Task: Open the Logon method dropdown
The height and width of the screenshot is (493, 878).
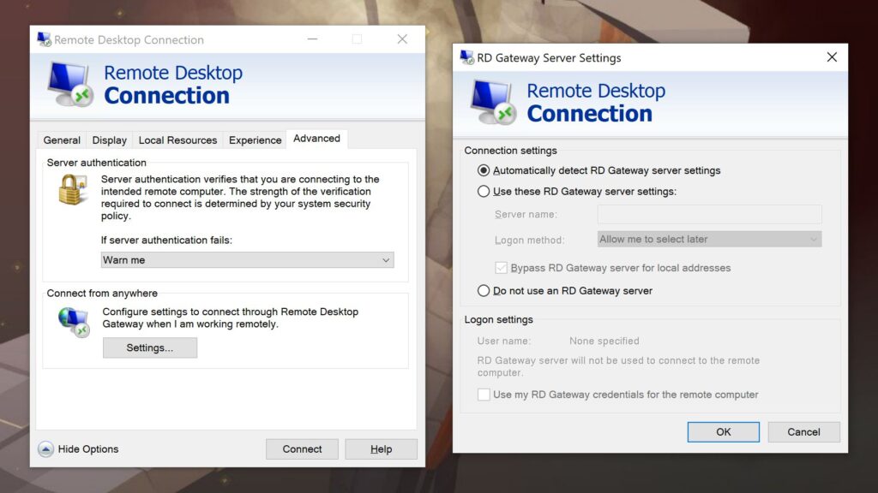Action: (709, 240)
